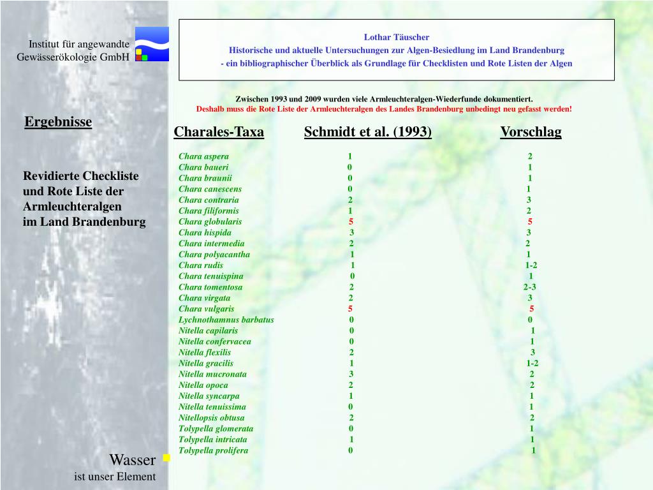Click the "Chara vulgaris" taxon name
The width and height of the screenshot is (653, 490).
coord(207,309)
